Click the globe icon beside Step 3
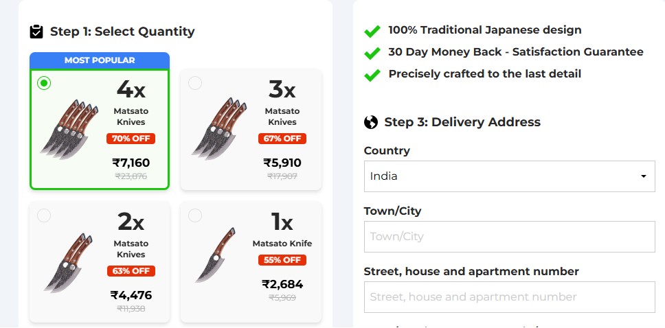 [371, 122]
